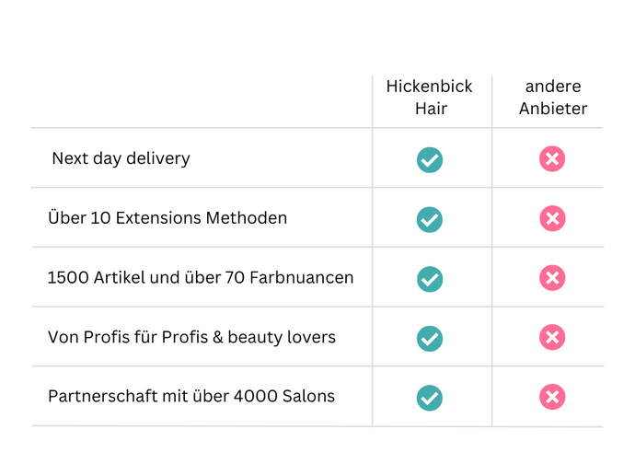
Task: Click the Next day delivery text
Action: click(x=121, y=158)
